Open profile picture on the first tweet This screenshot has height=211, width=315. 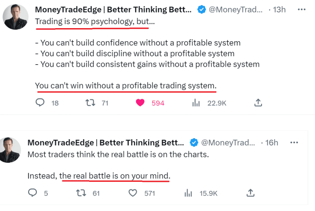point(16,17)
